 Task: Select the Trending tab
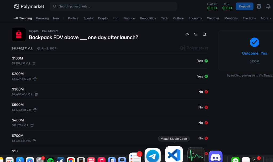pos(23,18)
